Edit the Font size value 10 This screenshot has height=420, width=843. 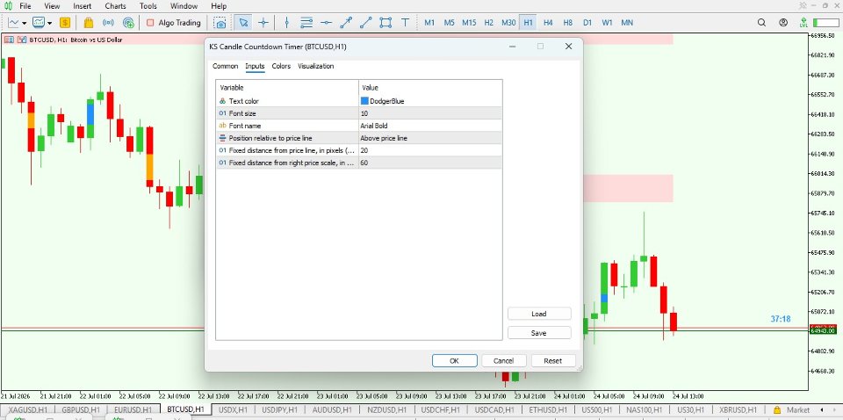[430, 113]
